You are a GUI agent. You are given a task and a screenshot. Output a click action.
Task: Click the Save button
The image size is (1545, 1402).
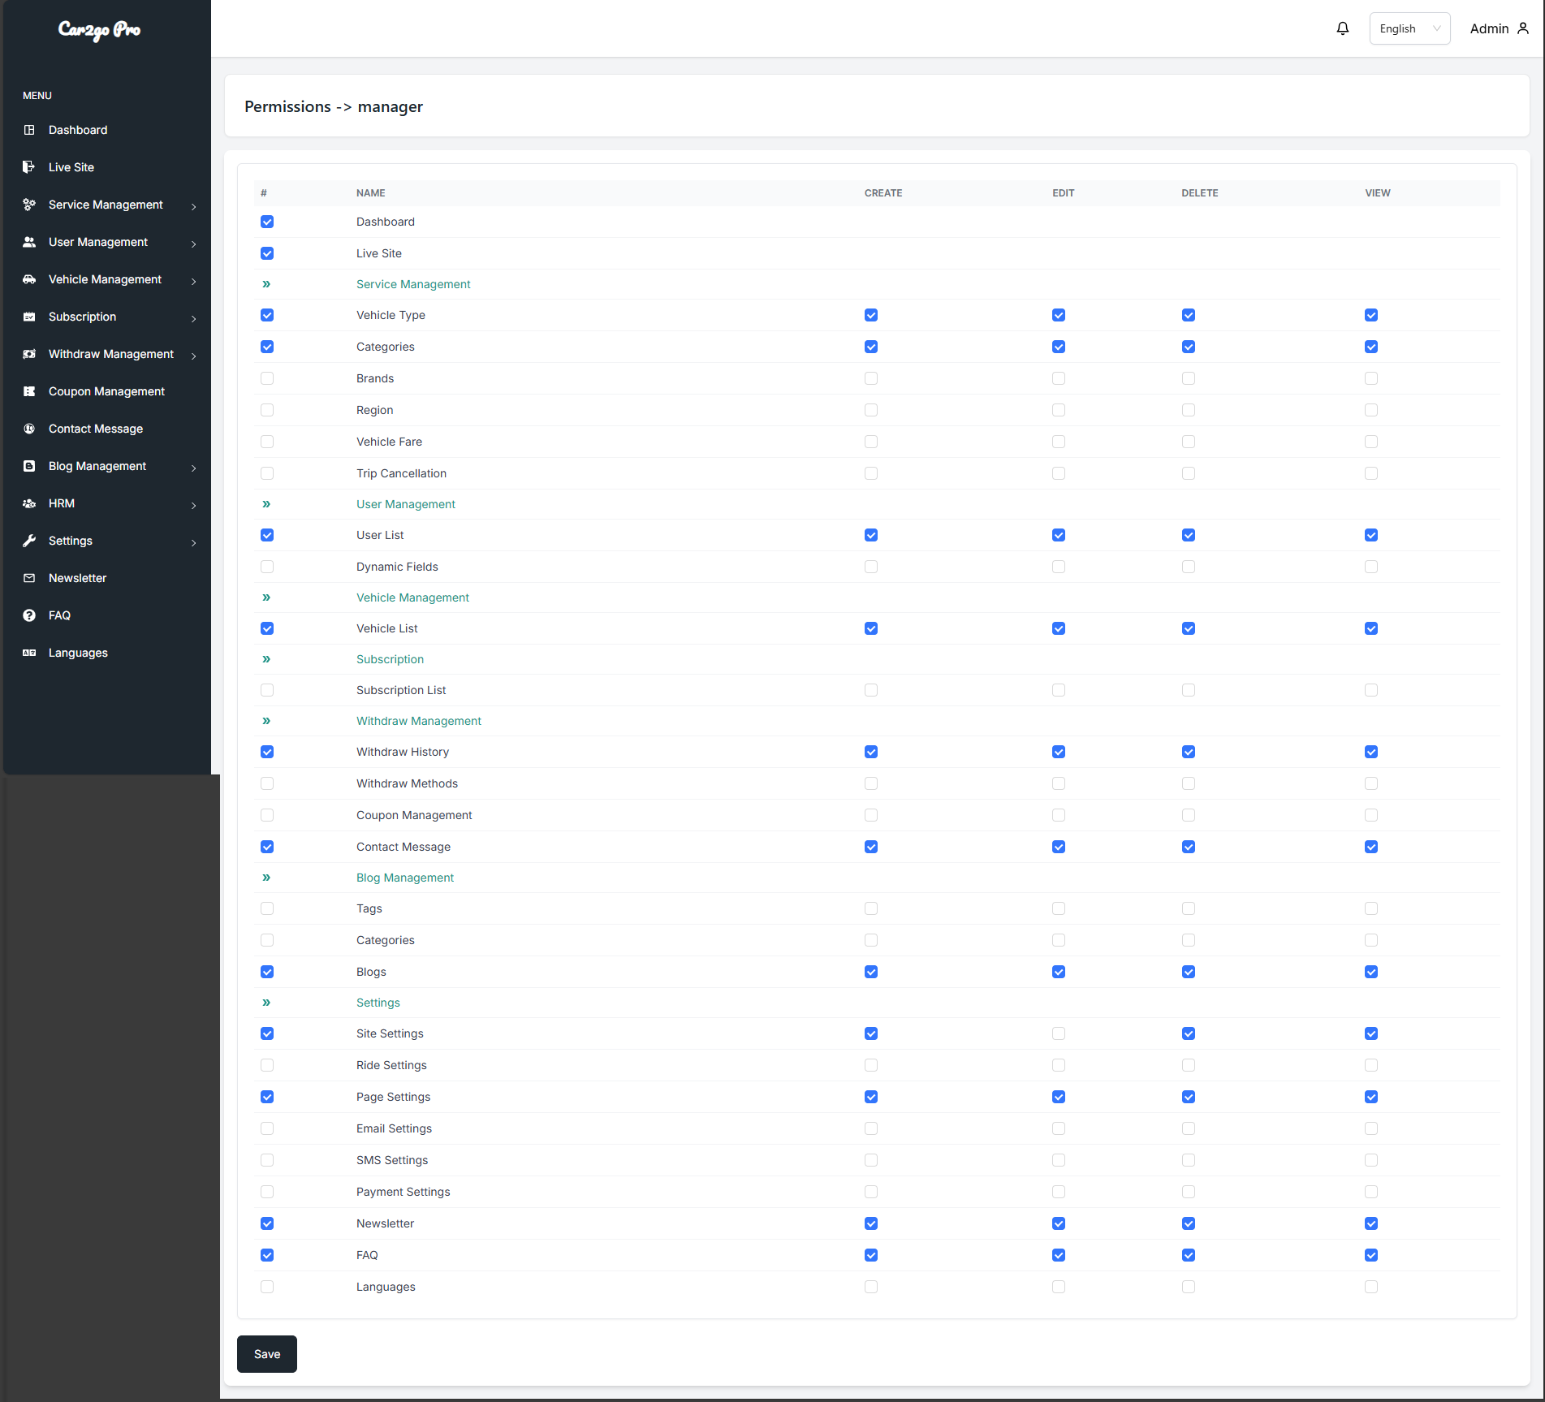pyautogui.click(x=267, y=1354)
